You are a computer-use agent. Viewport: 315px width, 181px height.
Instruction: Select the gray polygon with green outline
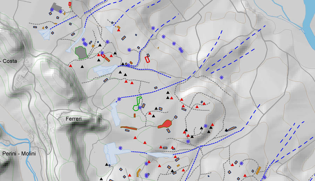point(81,53)
